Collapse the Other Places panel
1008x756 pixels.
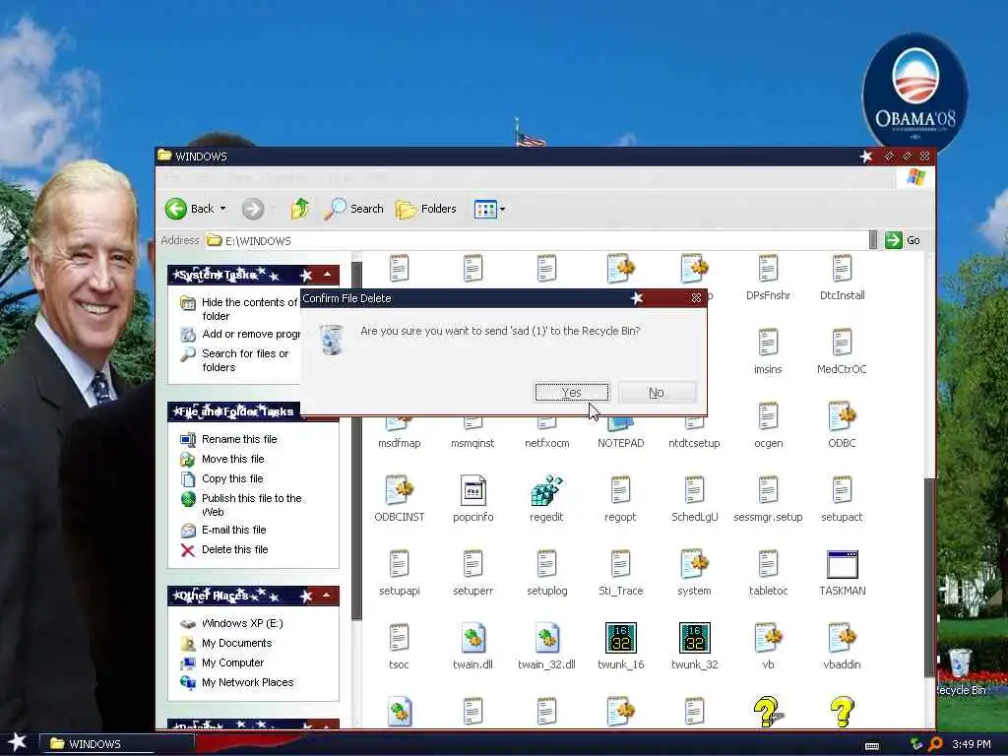pyautogui.click(x=327, y=596)
